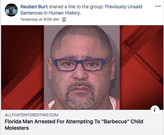This screenshot has height=135, width=164.
Task: Open the 'Yesterday at 9:06 AM' timestamp
Action: (x=40, y=19)
